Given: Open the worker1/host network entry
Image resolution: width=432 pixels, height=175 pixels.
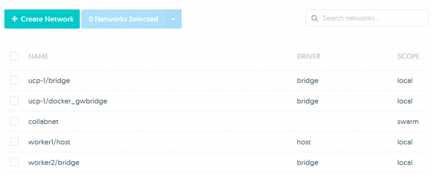Looking at the screenshot, I should 47,142.
